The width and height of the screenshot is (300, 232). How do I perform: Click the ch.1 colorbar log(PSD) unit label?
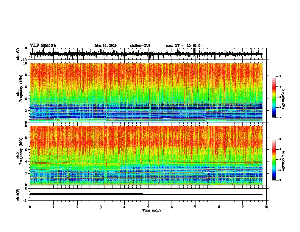point(283,99)
